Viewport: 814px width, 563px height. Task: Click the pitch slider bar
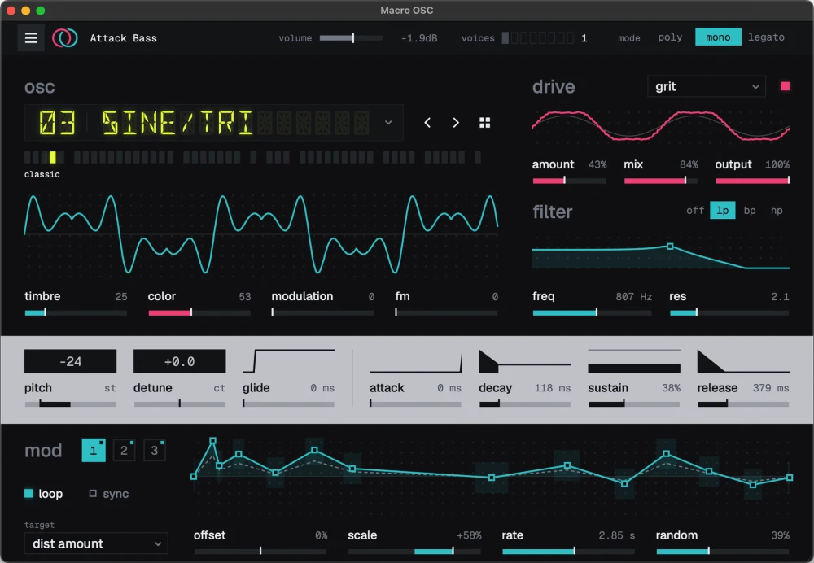70,404
